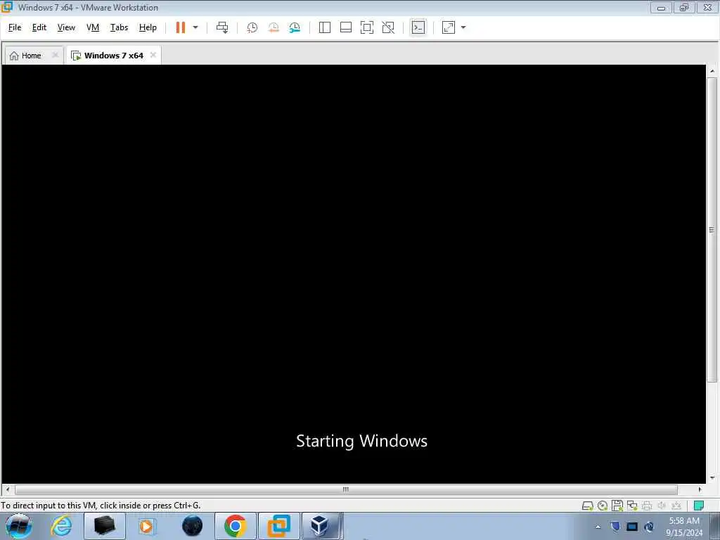The width and height of the screenshot is (720, 540).
Task: Open Google Chrome from the taskbar
Action: coord(235,526)
